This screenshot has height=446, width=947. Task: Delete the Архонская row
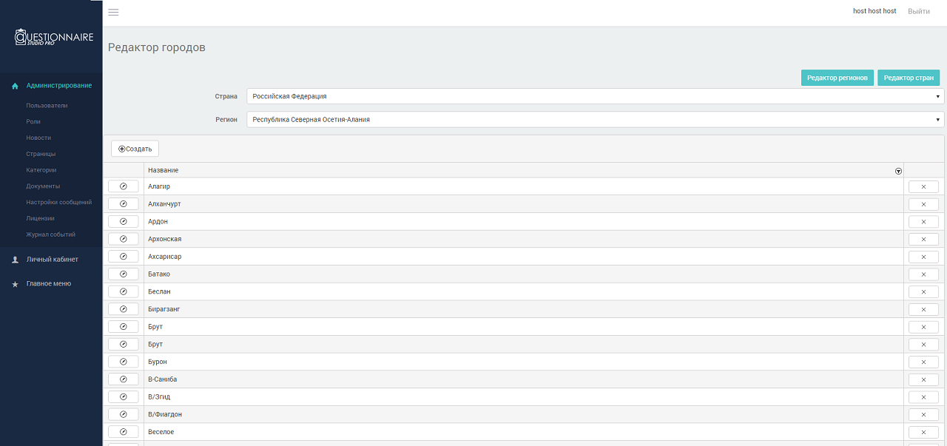(x=923, y=239)
